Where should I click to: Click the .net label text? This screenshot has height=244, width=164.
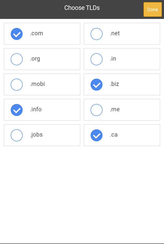115,33
